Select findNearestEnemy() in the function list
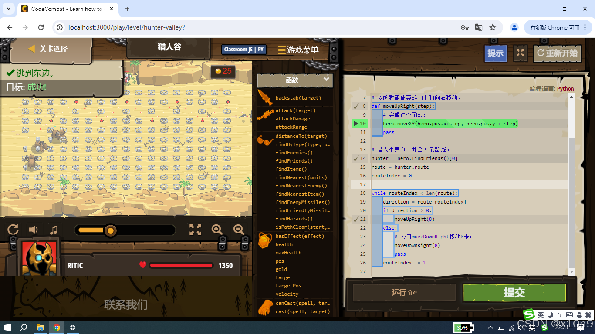 point(301,186)
